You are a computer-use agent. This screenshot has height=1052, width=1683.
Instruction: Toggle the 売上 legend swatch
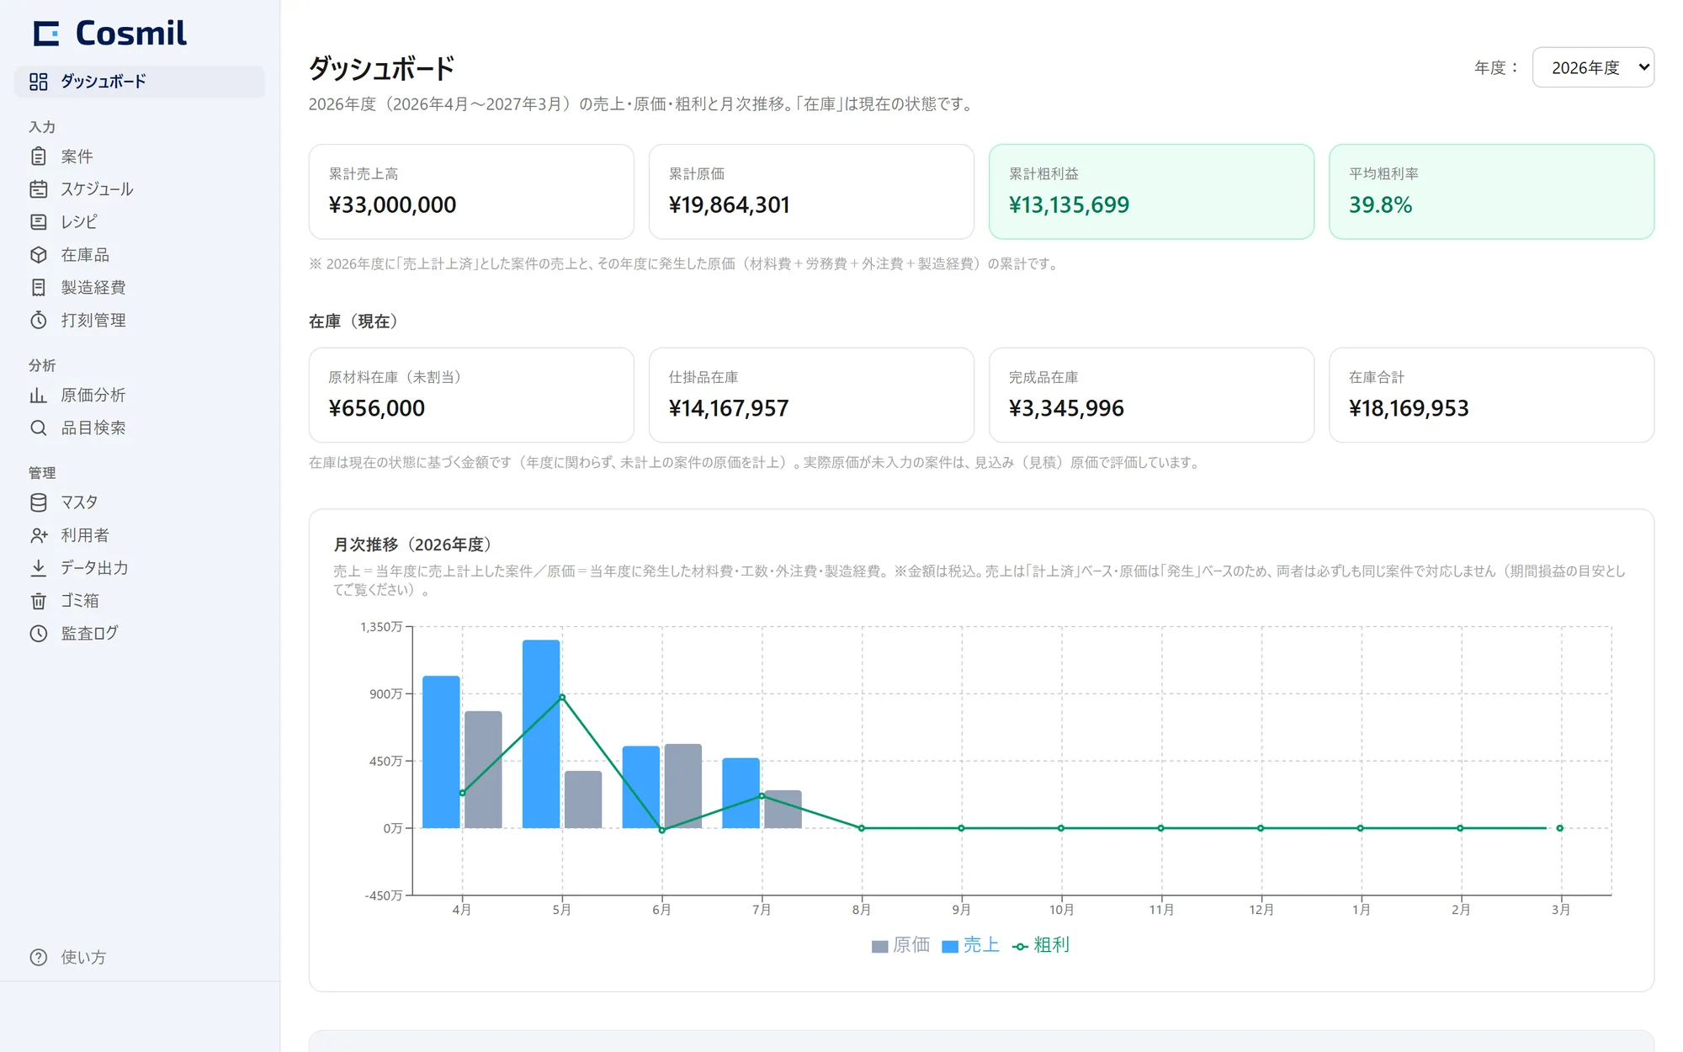tap(950, 946)
